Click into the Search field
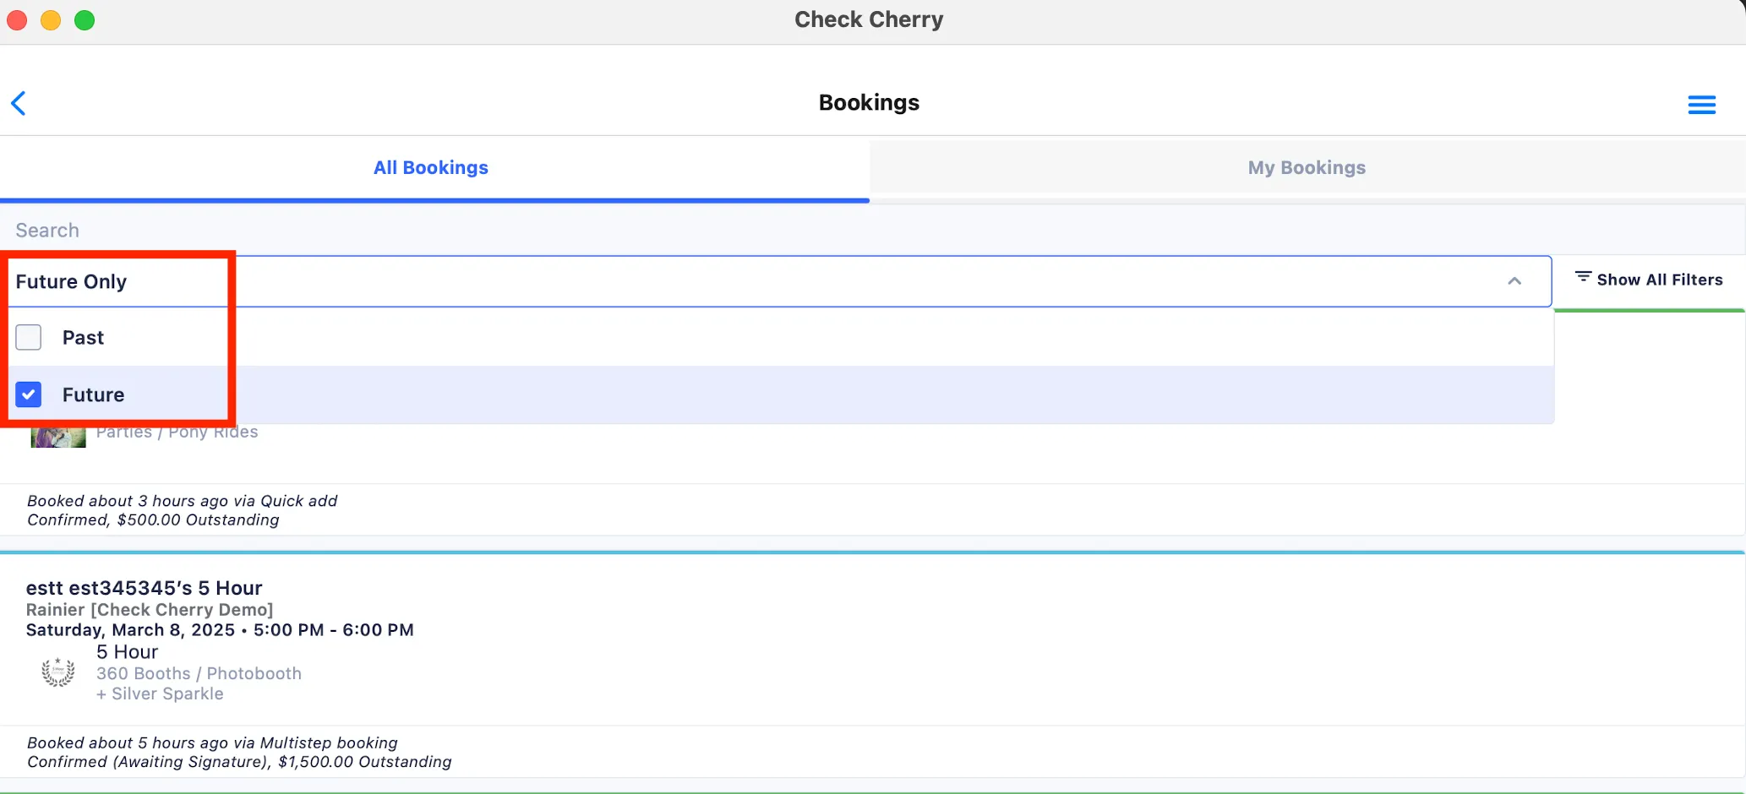Screen dimensions: 1746x794 873,231
